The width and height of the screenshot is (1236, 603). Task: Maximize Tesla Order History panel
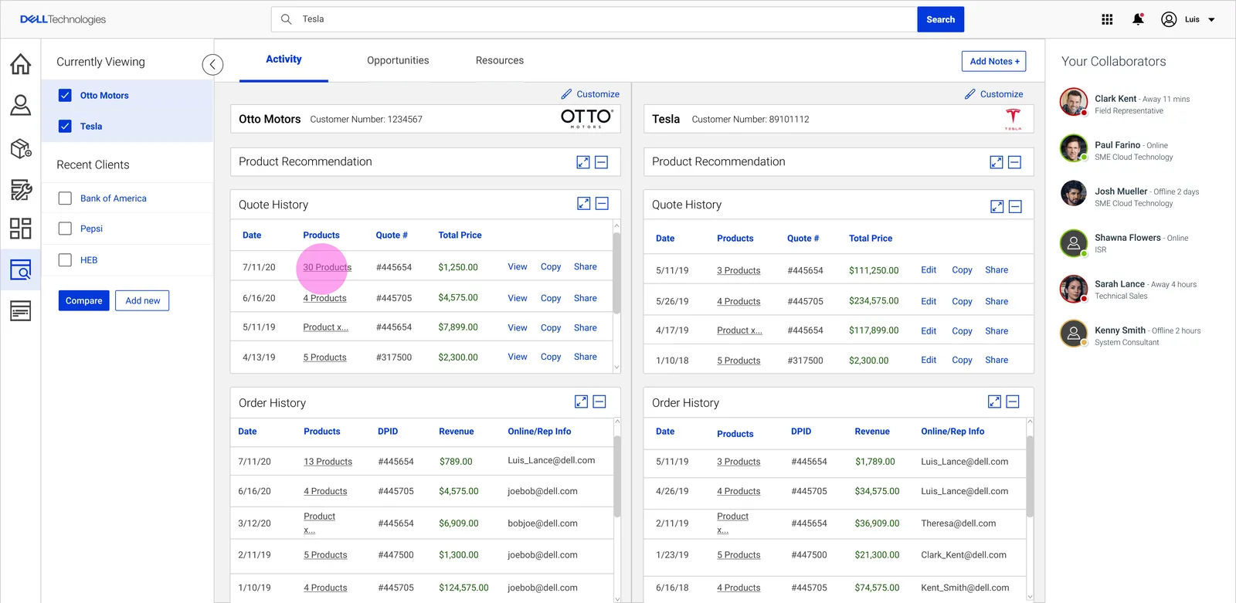tap(995, 401)
